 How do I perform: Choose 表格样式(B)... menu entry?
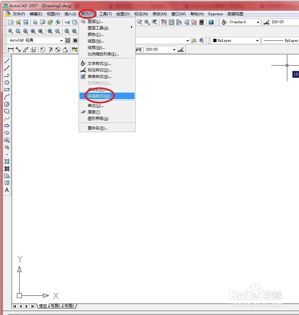[x=107, y=77]
